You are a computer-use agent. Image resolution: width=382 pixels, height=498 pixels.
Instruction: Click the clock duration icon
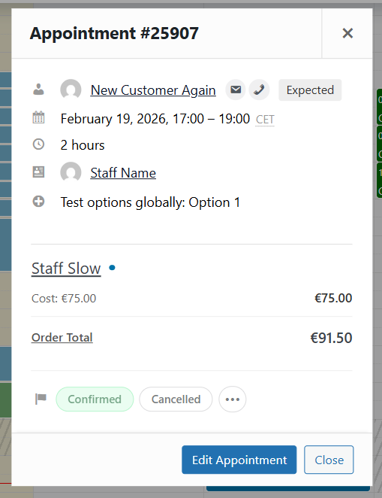coord(38,144)
